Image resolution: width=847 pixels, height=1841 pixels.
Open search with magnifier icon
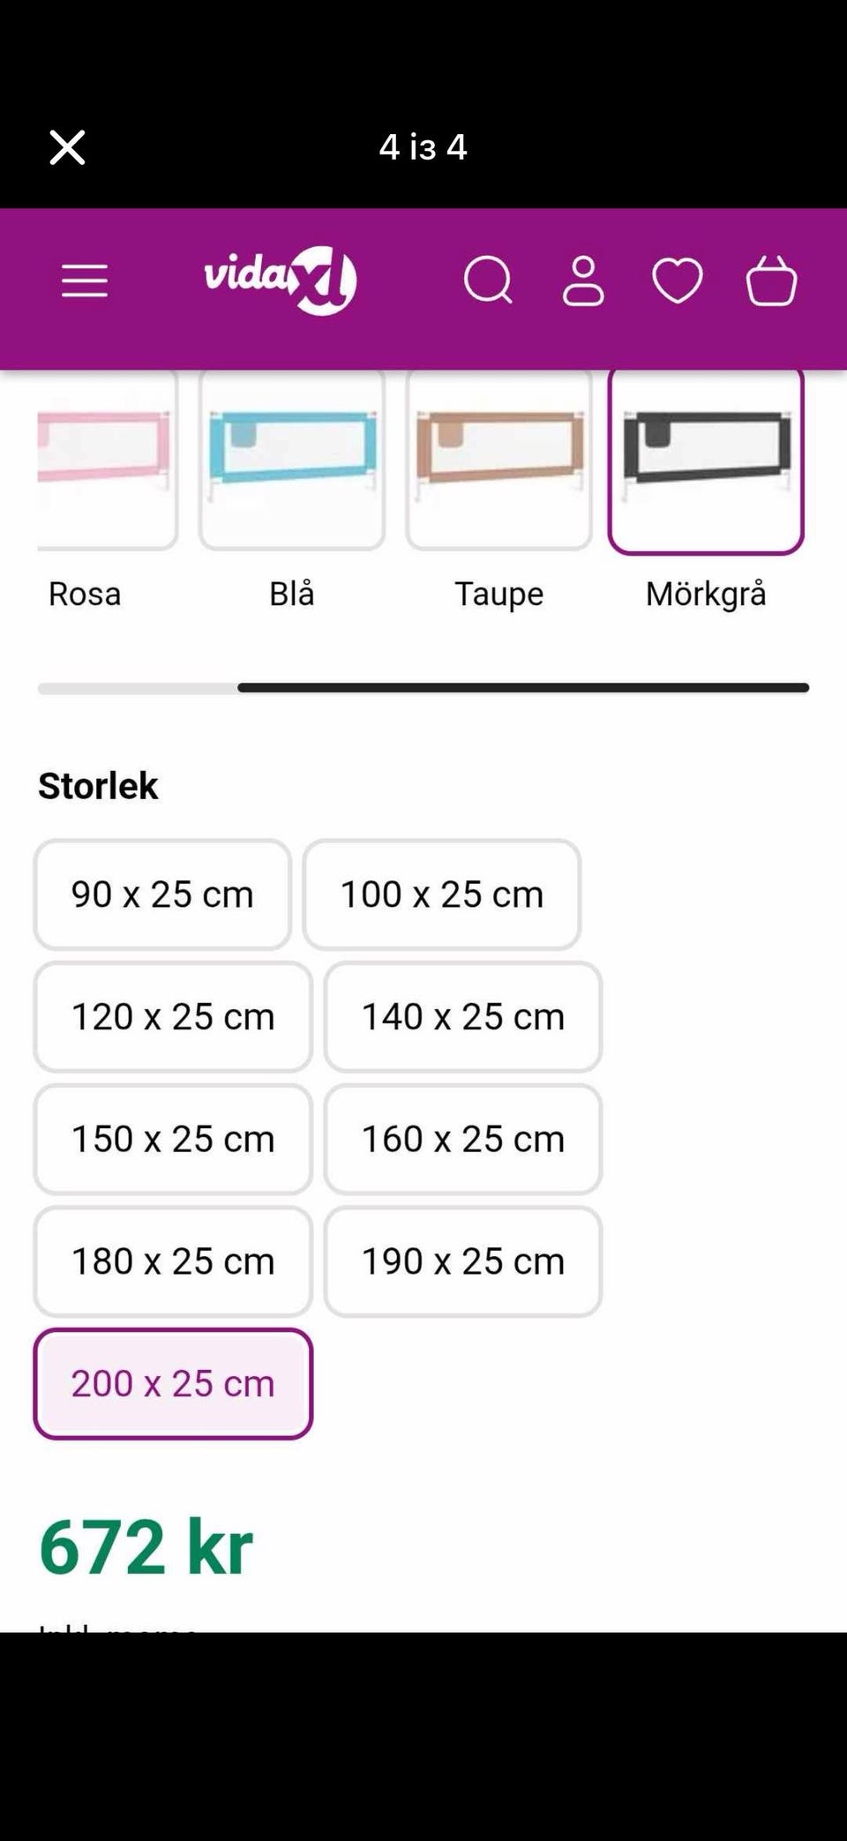(488, 281)
